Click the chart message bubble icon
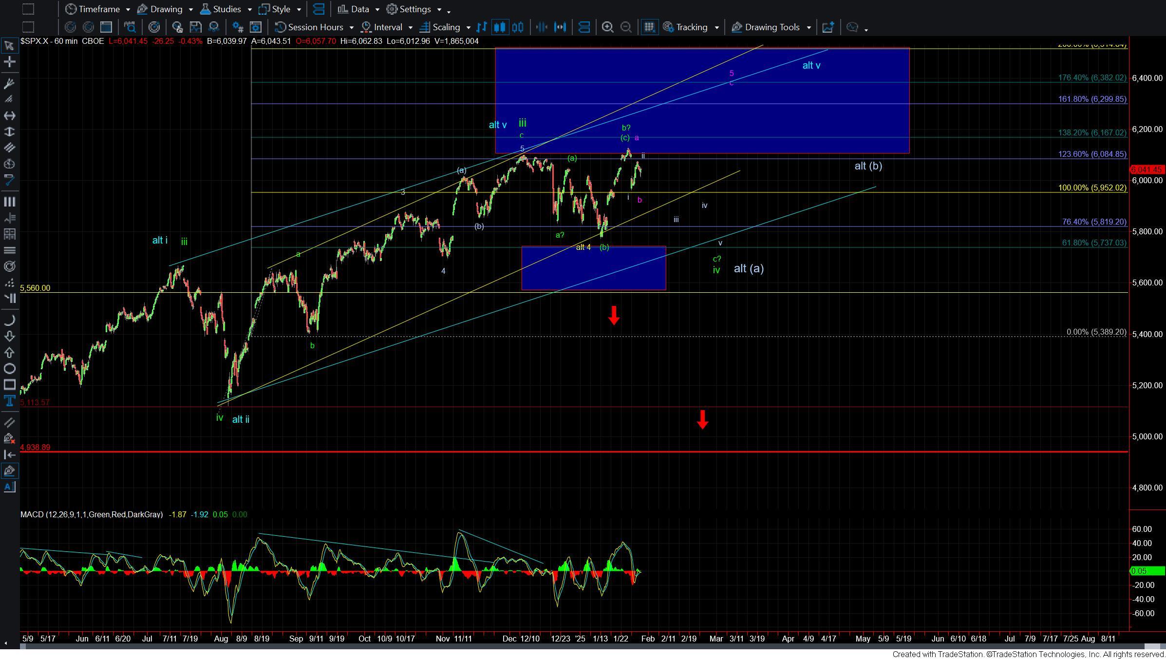This screenshot has height=659, width=1166. pos(852,27)
